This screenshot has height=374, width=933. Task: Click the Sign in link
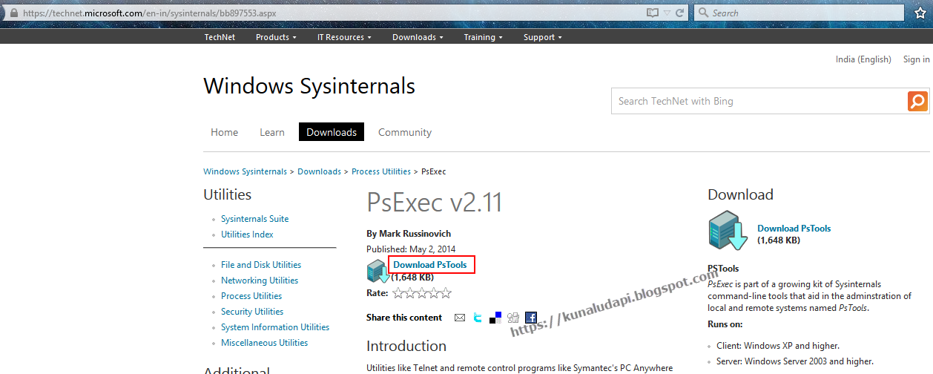click(916, 59)
